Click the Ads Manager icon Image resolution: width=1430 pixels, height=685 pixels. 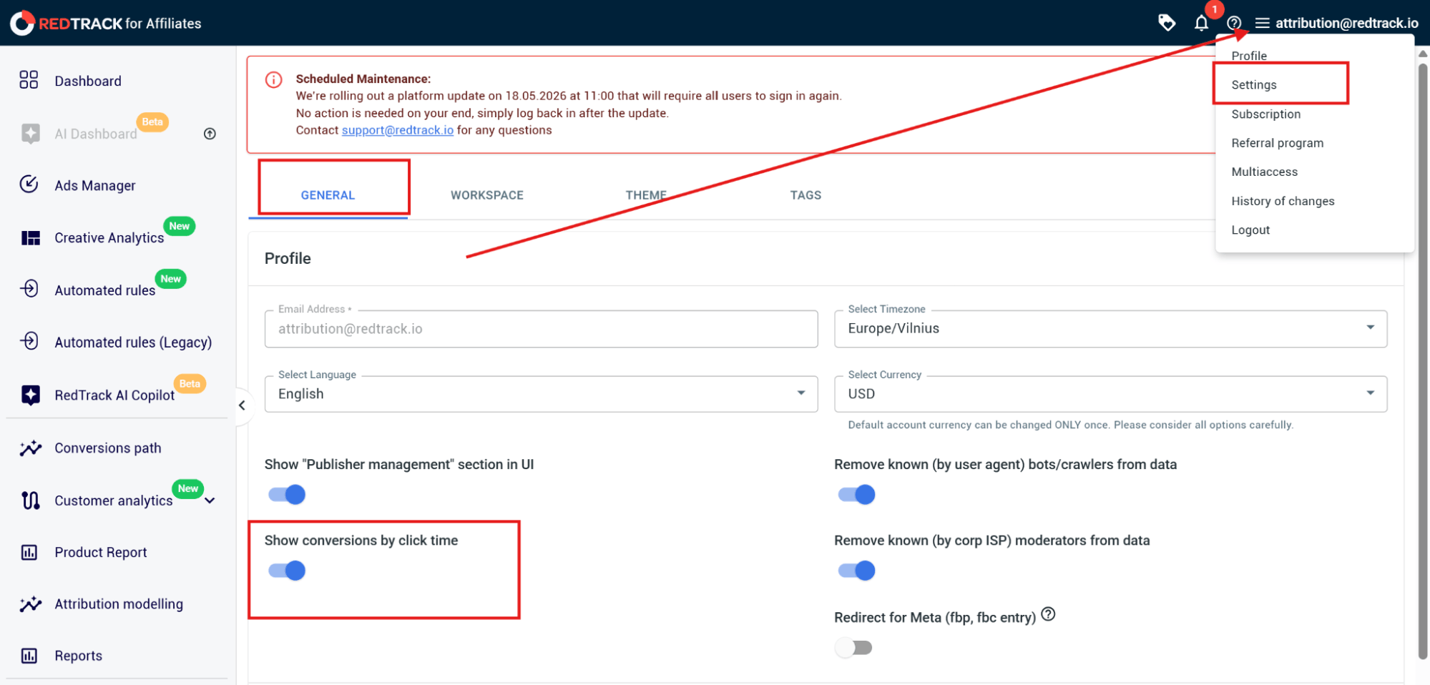(29, 184)
